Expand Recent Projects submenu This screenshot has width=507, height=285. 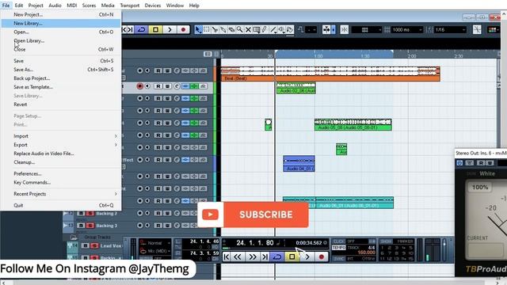point(62,194)
